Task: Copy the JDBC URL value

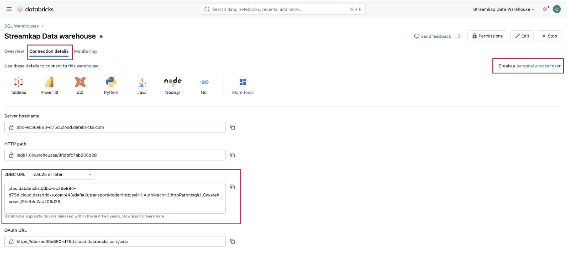Action: coord(232,187)
